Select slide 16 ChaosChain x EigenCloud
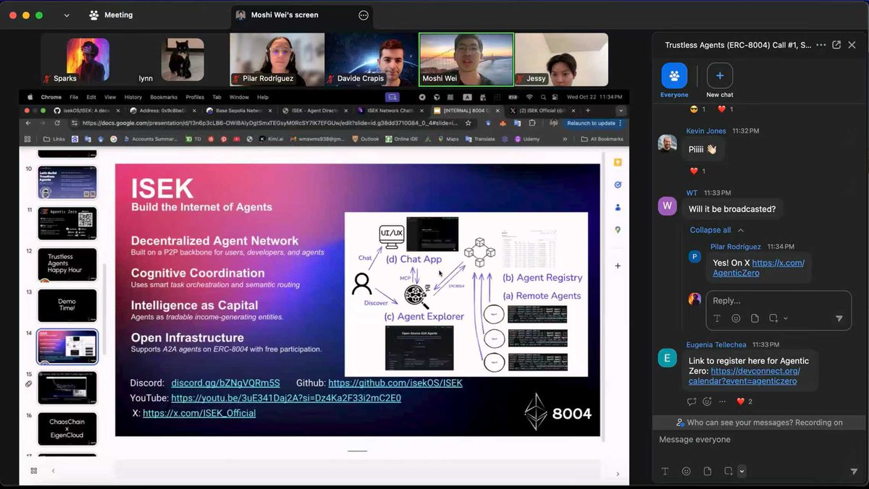The width and height of the screenshot is (869, 489). click(67, 429)
